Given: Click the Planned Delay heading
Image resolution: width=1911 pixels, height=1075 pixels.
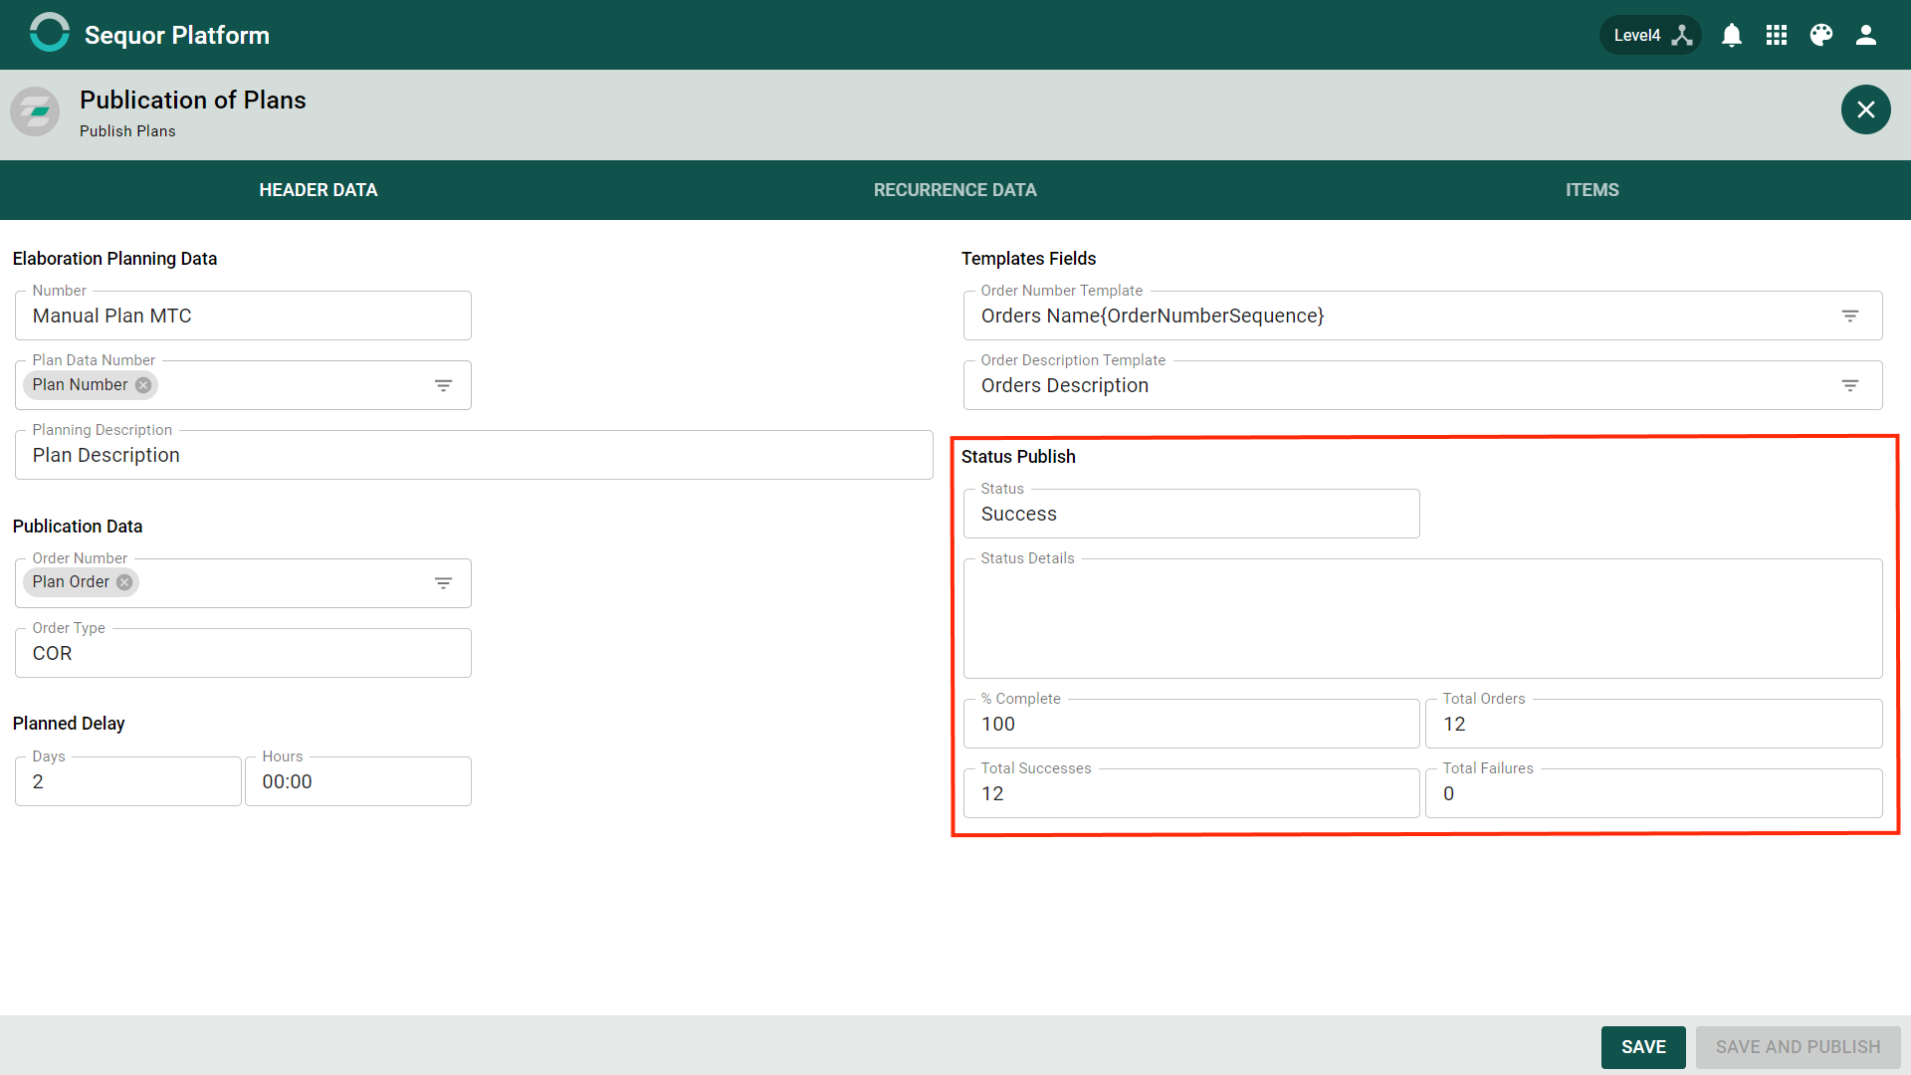Looking at the screenshot, I should coord(69,724).
